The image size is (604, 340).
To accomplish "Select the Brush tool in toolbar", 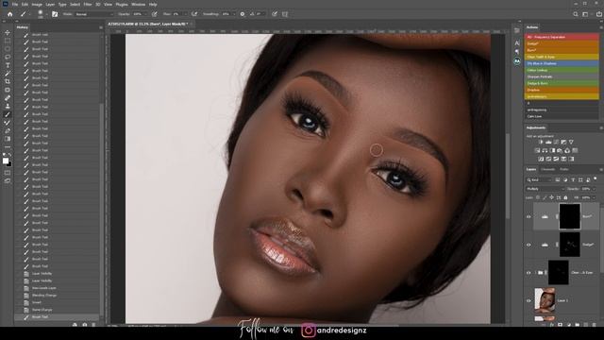I will [x=8, y=114].
